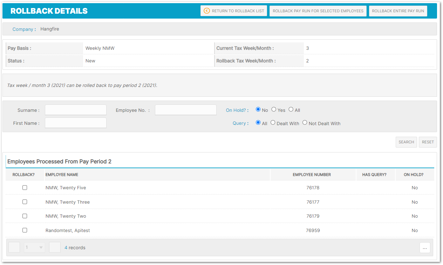The height and width of the screenshot is (265, 443).
Task: Open the page number dropdown
Action: coord(34,247)
